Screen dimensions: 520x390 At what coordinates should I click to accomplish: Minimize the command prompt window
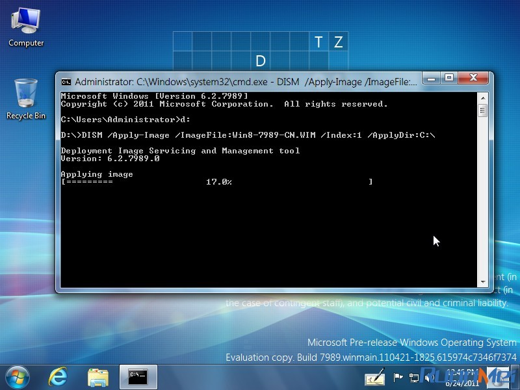[x=431, y=78]
